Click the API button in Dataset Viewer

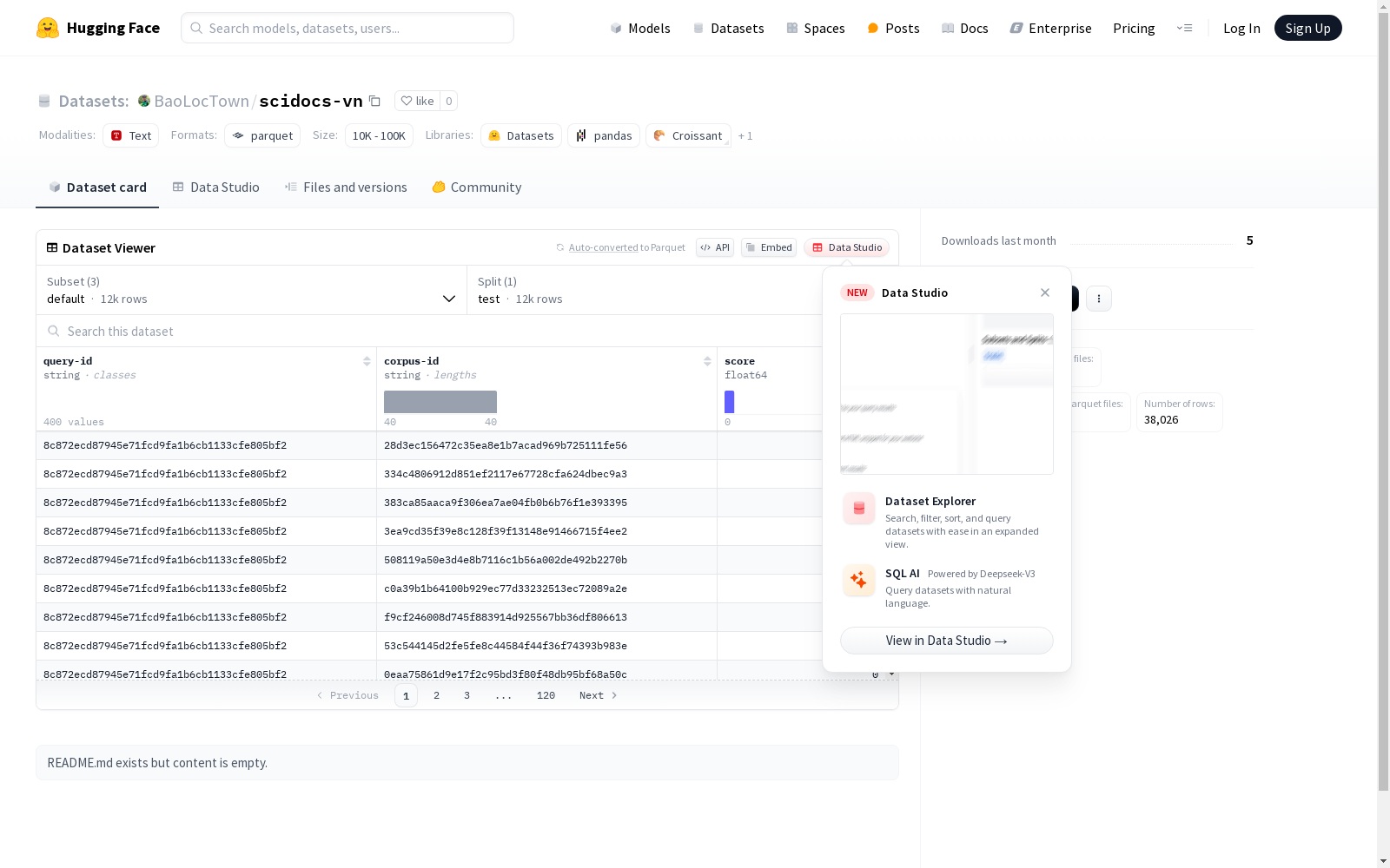(x=715, y=247)
